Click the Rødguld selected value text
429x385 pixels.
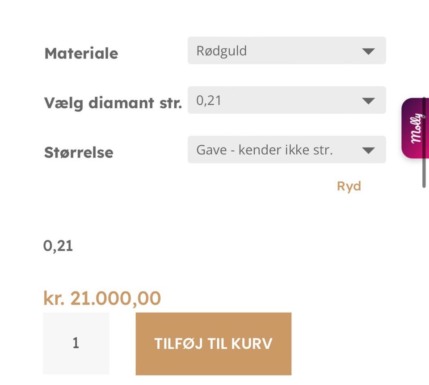222,51
